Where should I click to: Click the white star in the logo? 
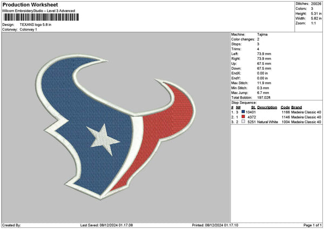103,139
